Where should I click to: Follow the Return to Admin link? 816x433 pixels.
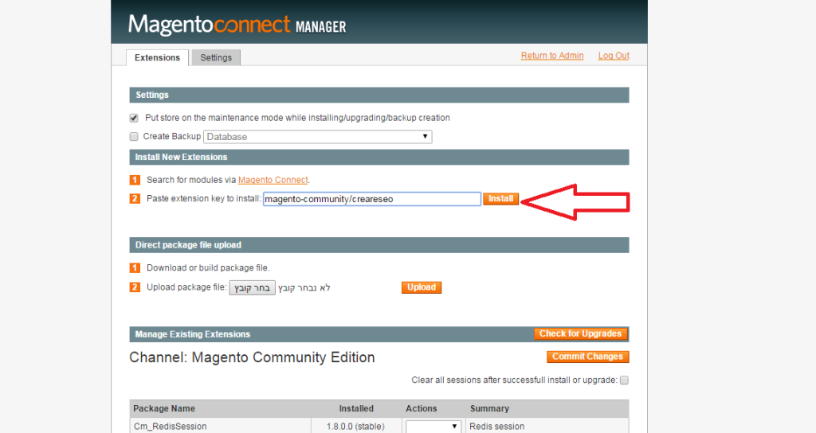[552, 56]
